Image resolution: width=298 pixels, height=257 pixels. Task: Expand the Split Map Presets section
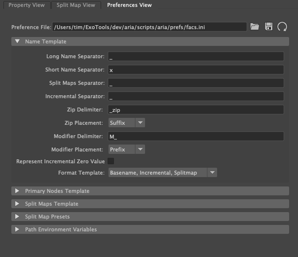tap(150, 217)
